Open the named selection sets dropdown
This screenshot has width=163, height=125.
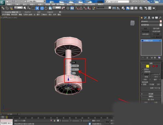(104, 8)
